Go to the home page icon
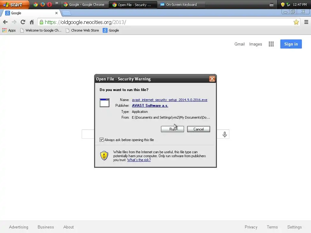Image resolution: width=311 pixels, height=233 pixels. coord(32,22)
